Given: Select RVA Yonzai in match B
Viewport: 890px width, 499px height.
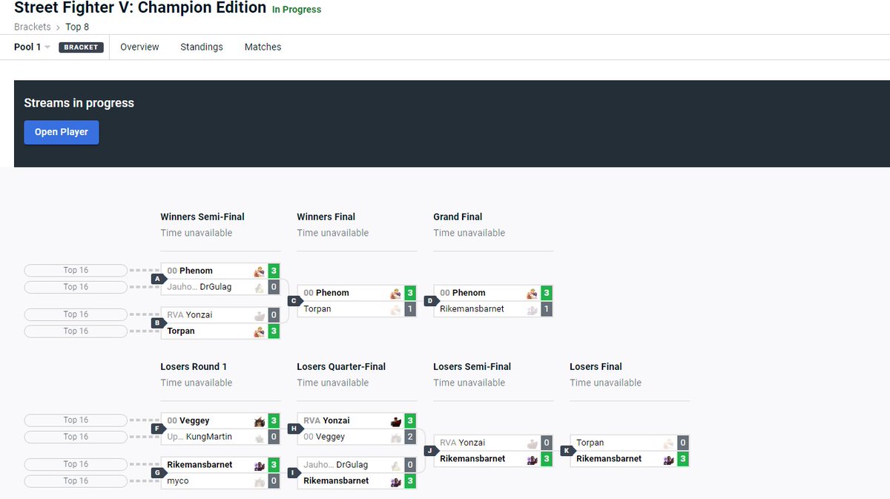Looking at the screenshot, I should [190, 315].
